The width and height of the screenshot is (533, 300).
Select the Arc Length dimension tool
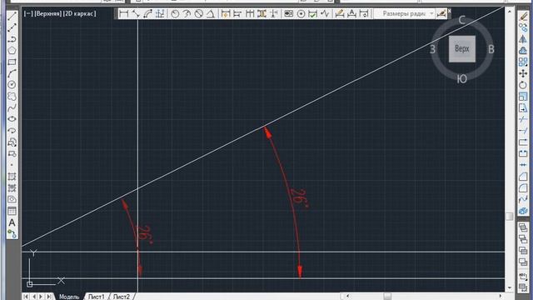coord(148,13)
